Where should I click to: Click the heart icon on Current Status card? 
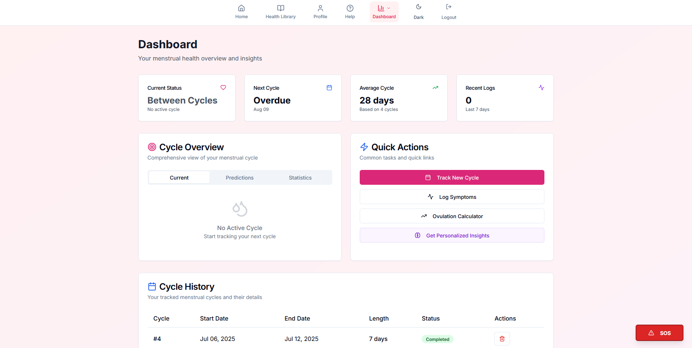pos(223,88)
